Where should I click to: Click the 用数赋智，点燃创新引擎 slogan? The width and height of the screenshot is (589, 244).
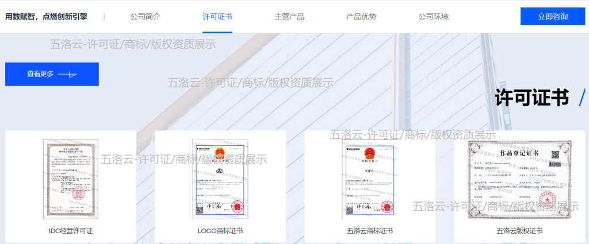(46, 17)
